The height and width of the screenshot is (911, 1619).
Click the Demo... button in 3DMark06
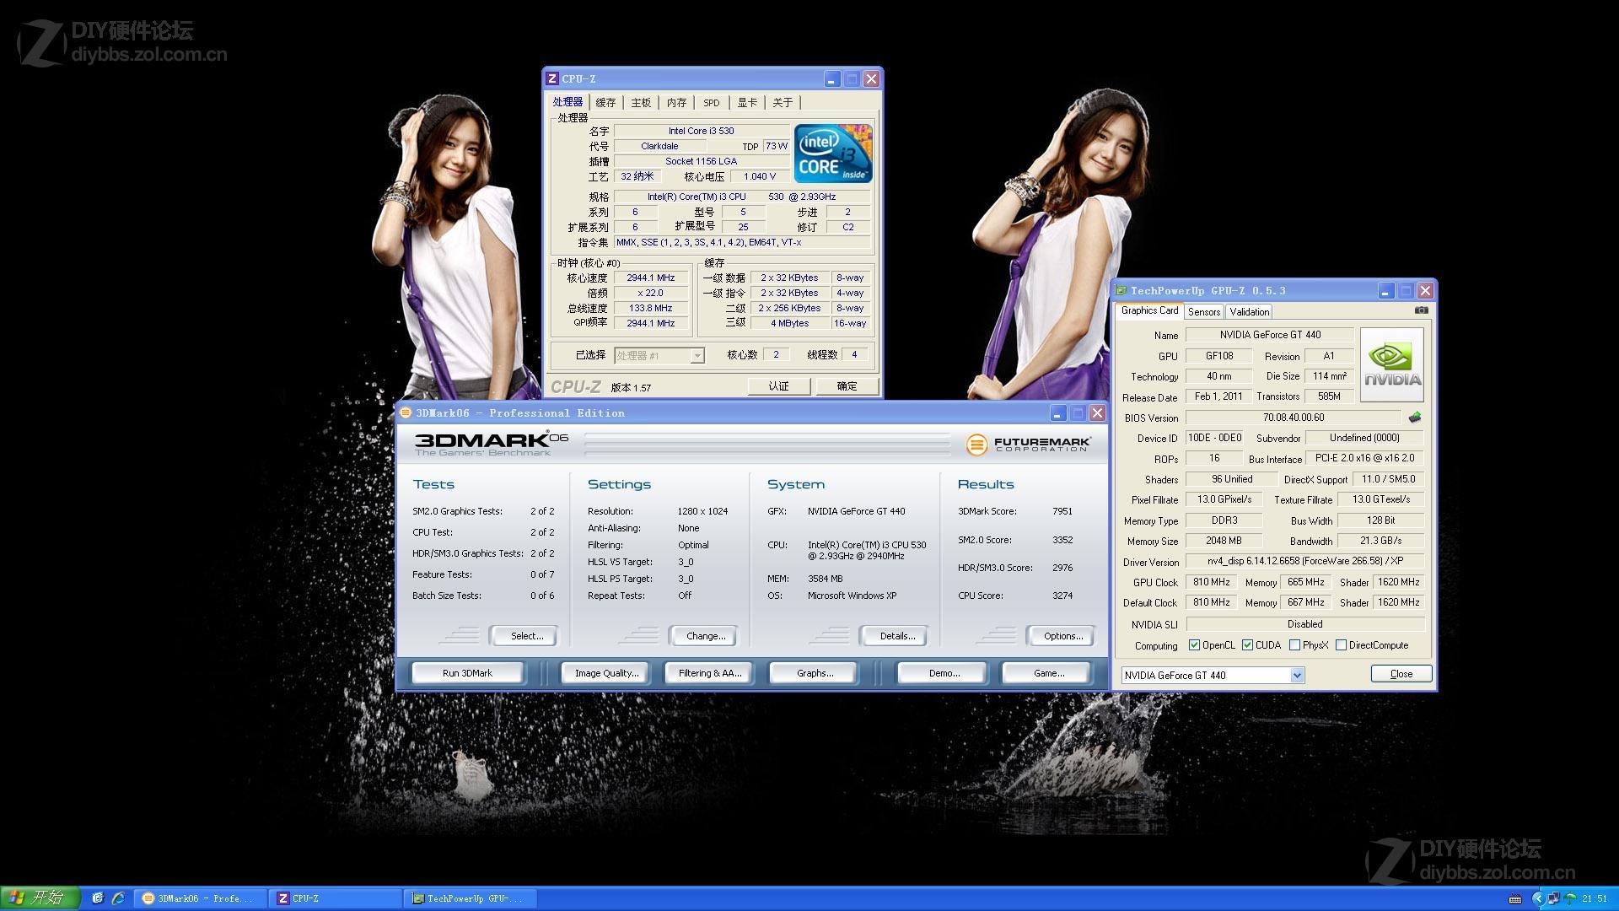(x=944, y=673)
